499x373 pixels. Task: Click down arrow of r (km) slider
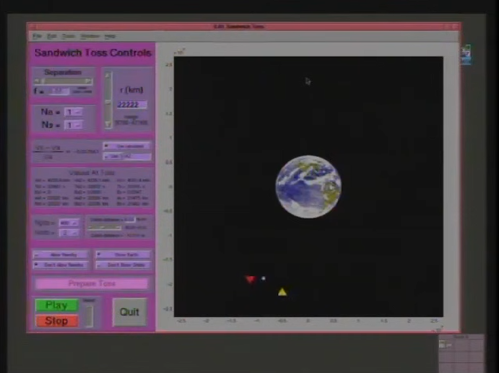(x=108, y=125)
